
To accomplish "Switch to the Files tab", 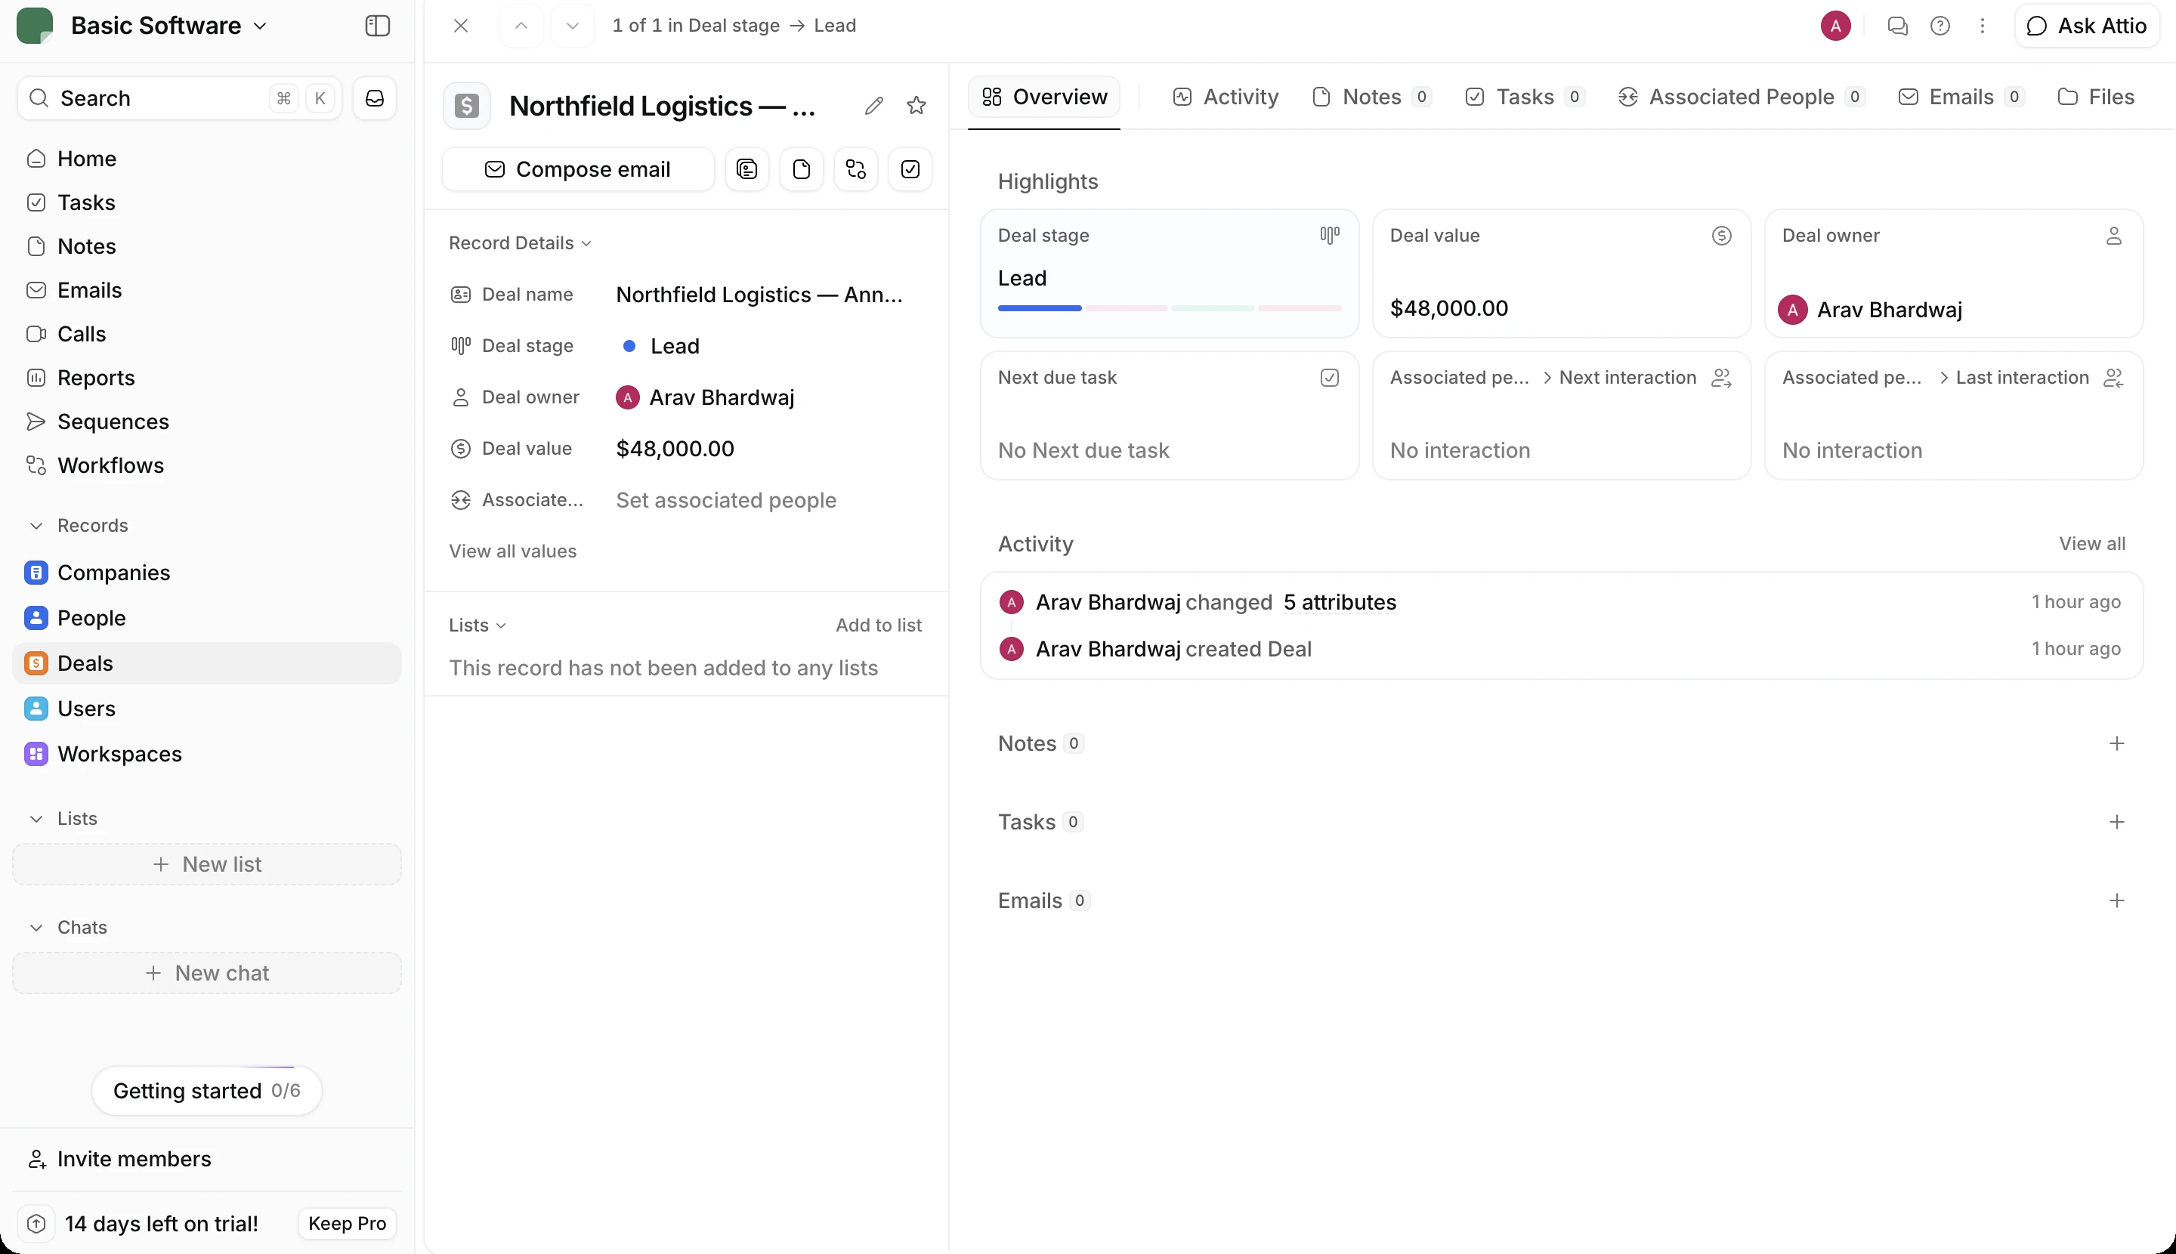I will [x=2095, y=97].
